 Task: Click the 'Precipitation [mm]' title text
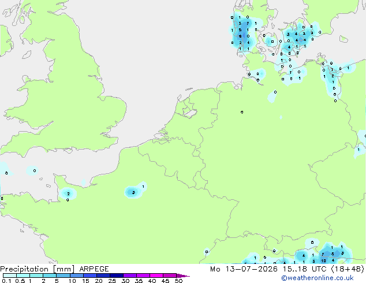pyautogui.click(x=38, y=269)
